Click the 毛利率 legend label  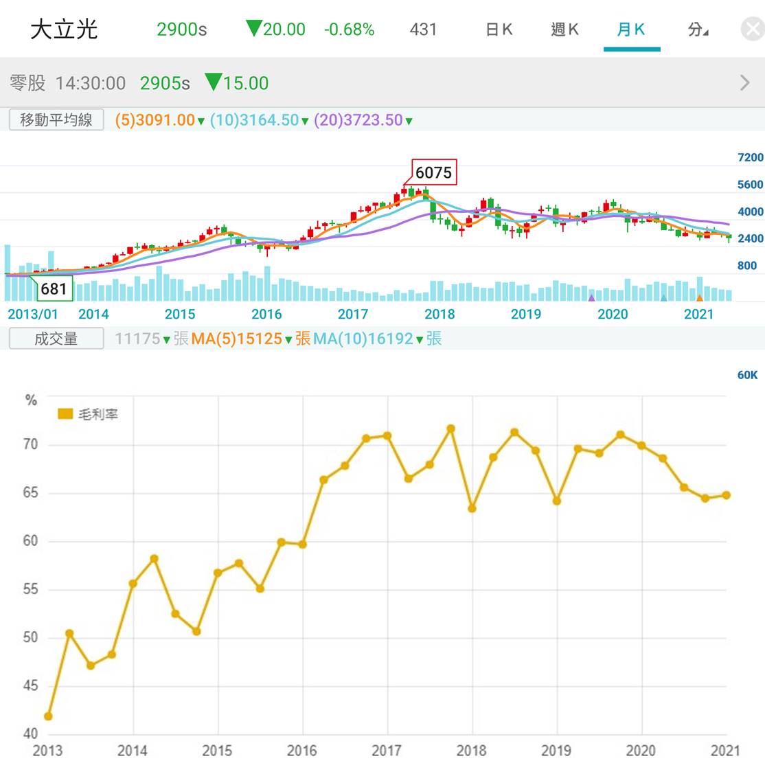98,414
